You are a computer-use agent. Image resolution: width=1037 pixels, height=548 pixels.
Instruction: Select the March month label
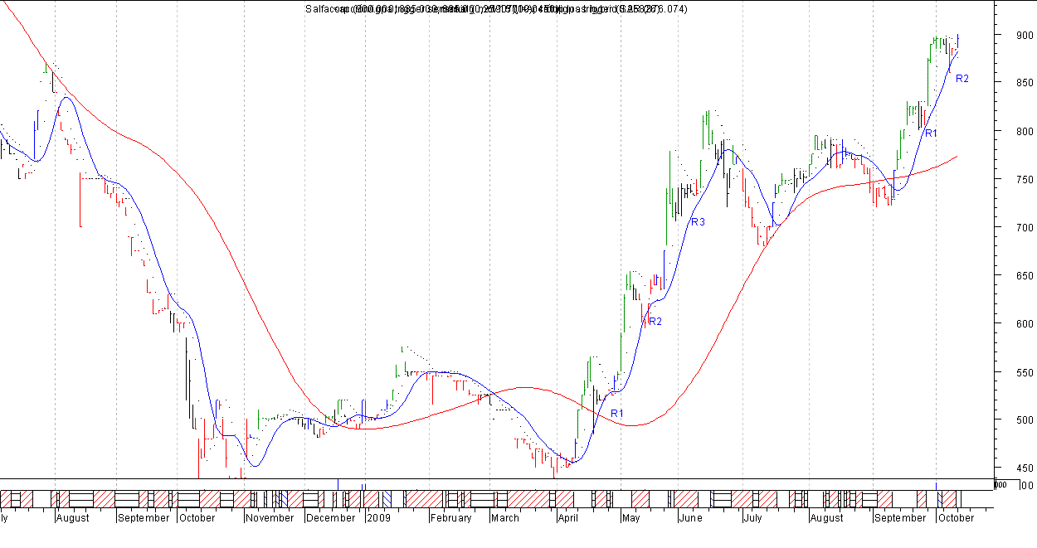click(504, 518)
